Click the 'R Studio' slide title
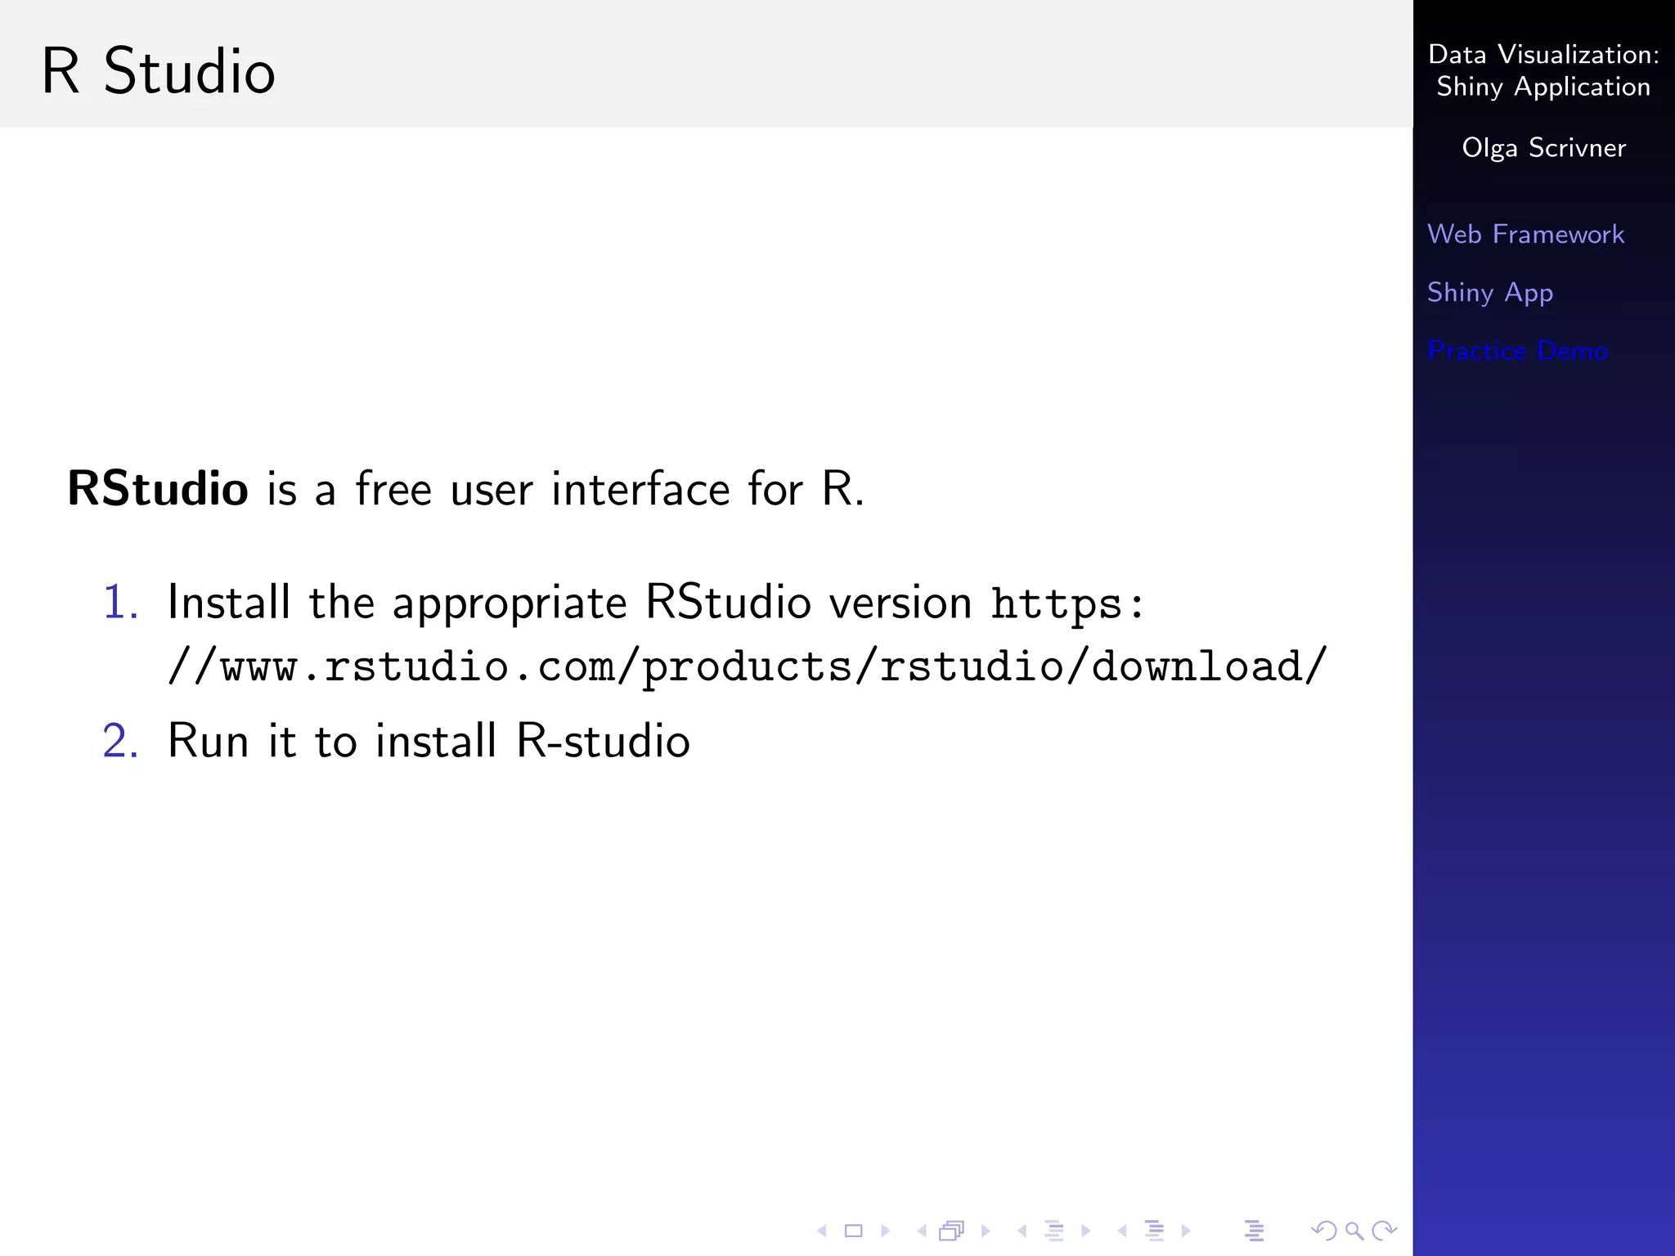Screen dimensions: 1675x1256 click(x=158, y=71)
